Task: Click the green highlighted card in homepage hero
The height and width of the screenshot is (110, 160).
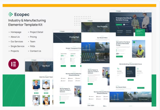Action: (x=140, y=33)
